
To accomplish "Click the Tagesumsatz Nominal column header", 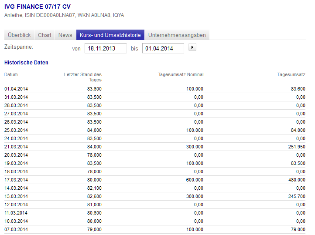I will [x=181, y=74].
